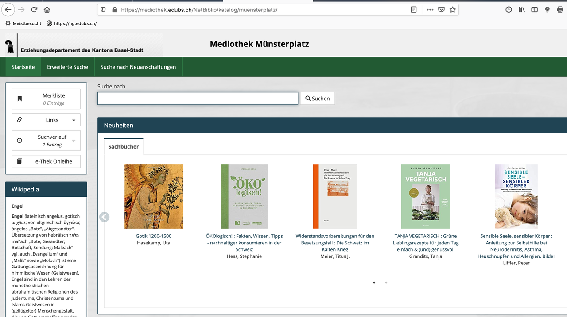
Task: Open the library bookshelf icon
Action: coord(522,9)
